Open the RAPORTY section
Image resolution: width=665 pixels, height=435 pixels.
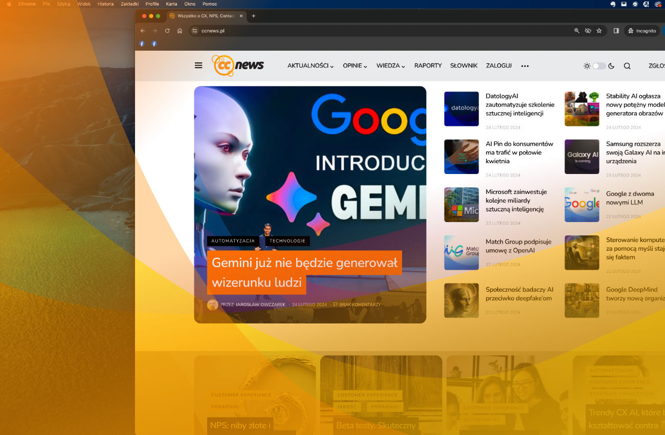428,66
